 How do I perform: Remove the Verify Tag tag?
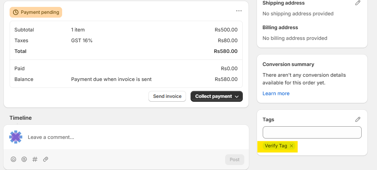(291, 146)
